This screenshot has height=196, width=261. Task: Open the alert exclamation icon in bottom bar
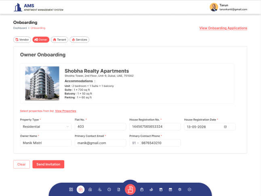[109, 190]
